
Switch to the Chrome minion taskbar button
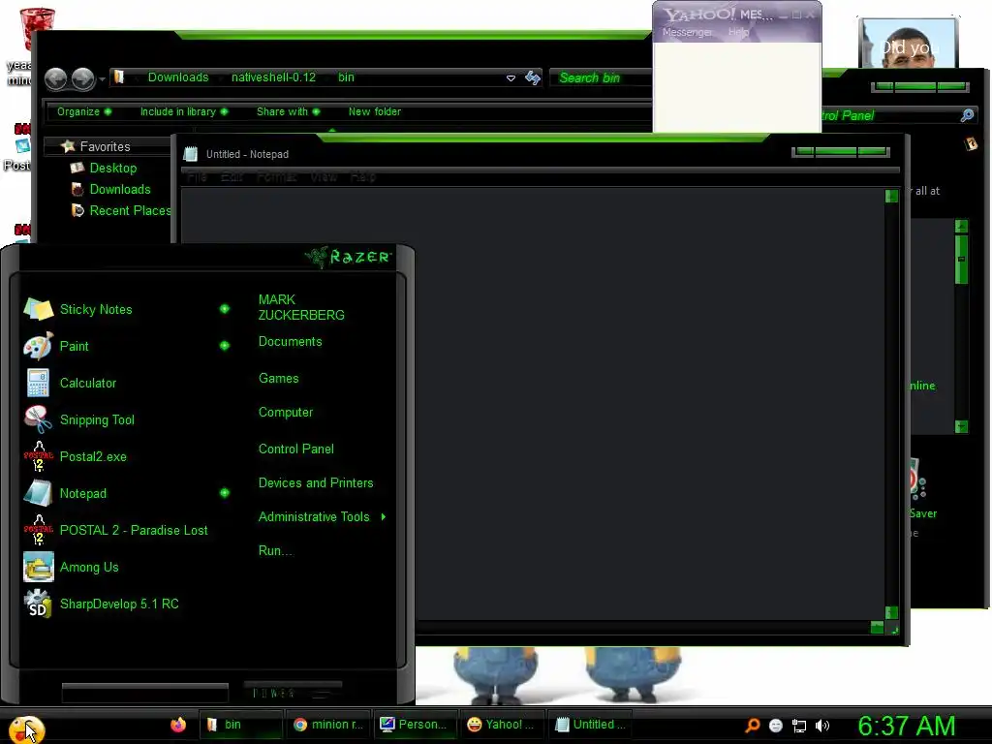pyautogui.click(x=327, y=725)
